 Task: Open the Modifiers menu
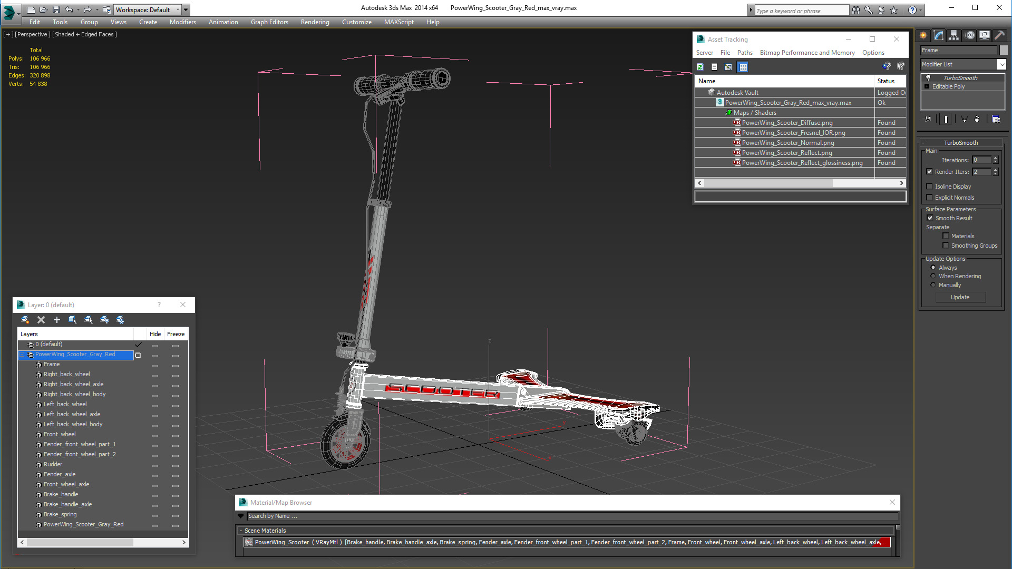(x=182, y=22)
